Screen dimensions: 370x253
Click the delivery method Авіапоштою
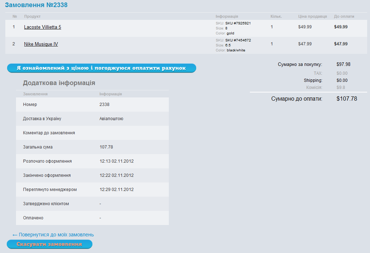[x=111, y=119]
